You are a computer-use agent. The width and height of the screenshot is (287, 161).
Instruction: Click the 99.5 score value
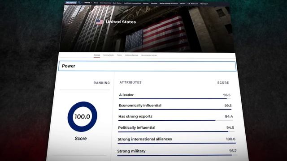pyautogui.click(x=228, y=106)
